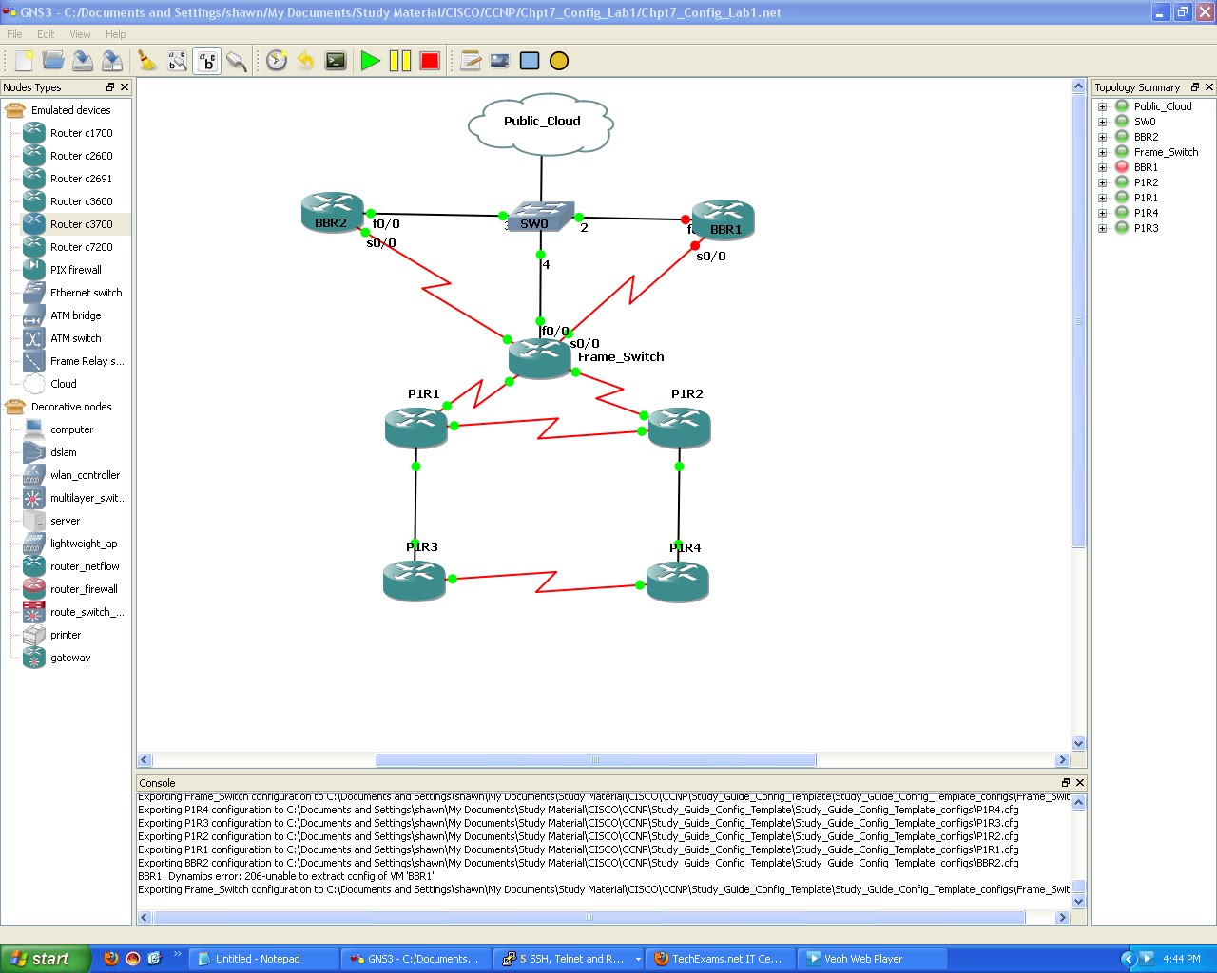The width and height of the screenshot is (1217, 973).
Task: Expand SW0 in Topology Summary
Action: tap(1102, 122)
